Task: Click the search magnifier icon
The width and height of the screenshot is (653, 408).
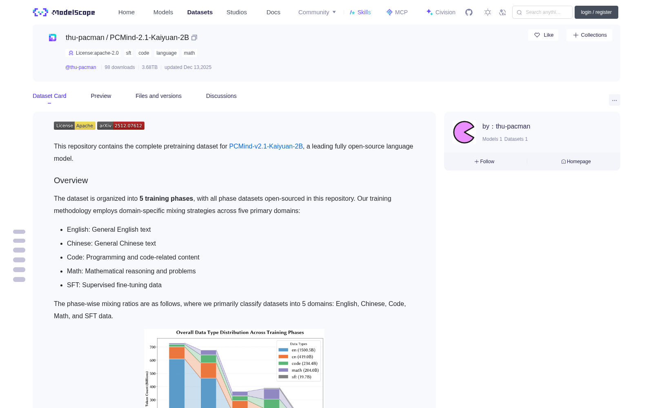Action: (519, 12)
